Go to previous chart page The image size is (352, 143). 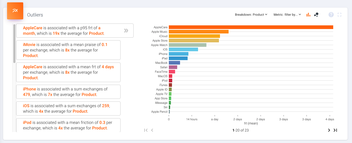[152, 130]
